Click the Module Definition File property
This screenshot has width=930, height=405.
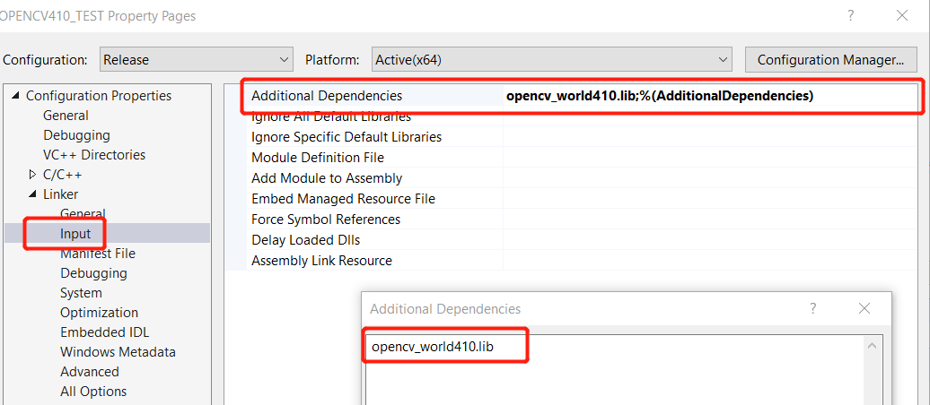[317, 158]
